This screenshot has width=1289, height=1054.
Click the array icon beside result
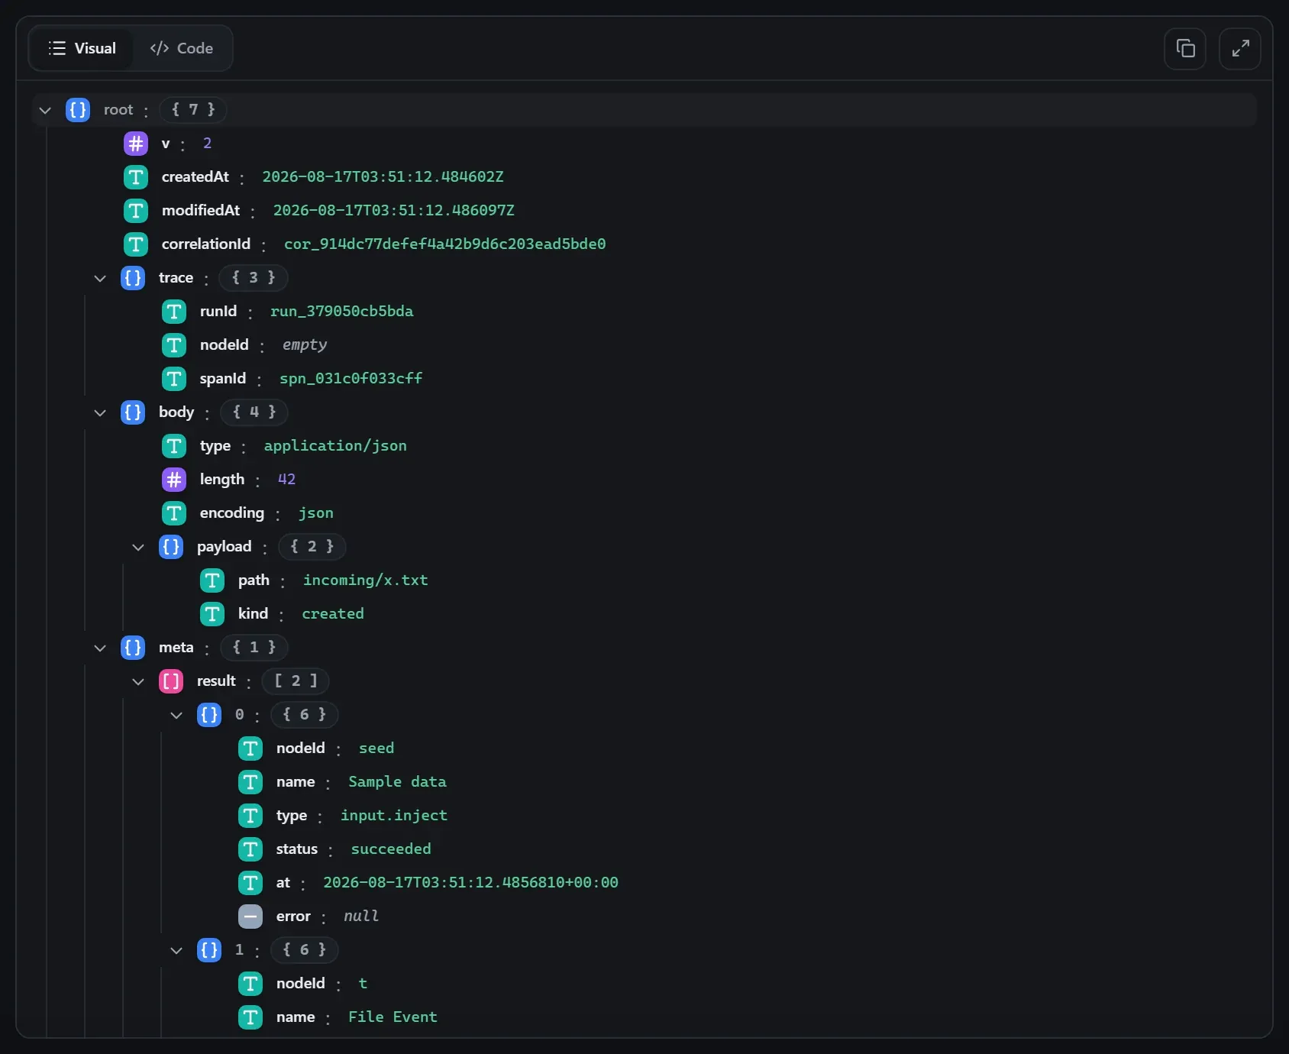tap(171, 681)
